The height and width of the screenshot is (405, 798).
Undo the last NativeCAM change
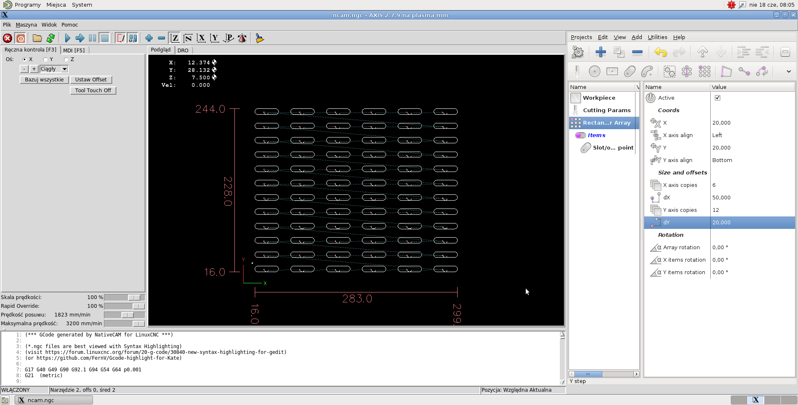(660, 52)
